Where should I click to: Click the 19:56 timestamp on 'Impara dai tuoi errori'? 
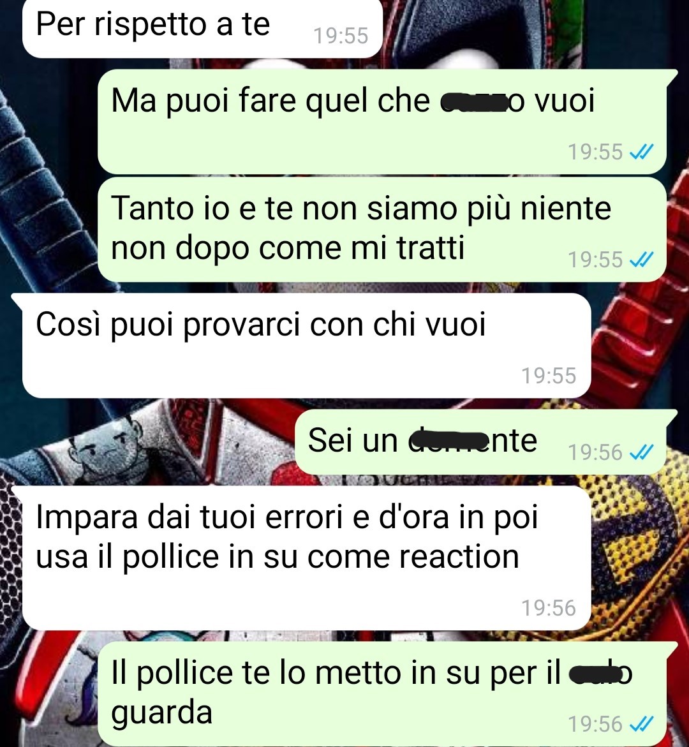click(x=549, y=608)
